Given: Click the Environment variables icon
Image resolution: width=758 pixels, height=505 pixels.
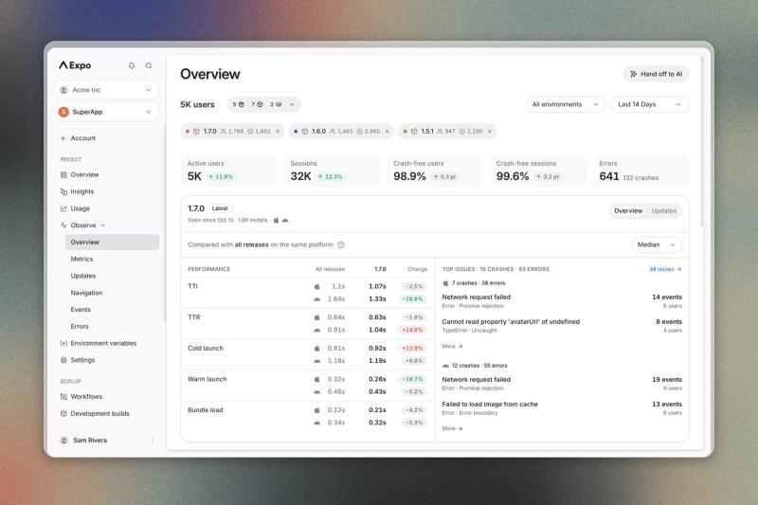Looking at the screenshot, I should click(x=63, y=344).
